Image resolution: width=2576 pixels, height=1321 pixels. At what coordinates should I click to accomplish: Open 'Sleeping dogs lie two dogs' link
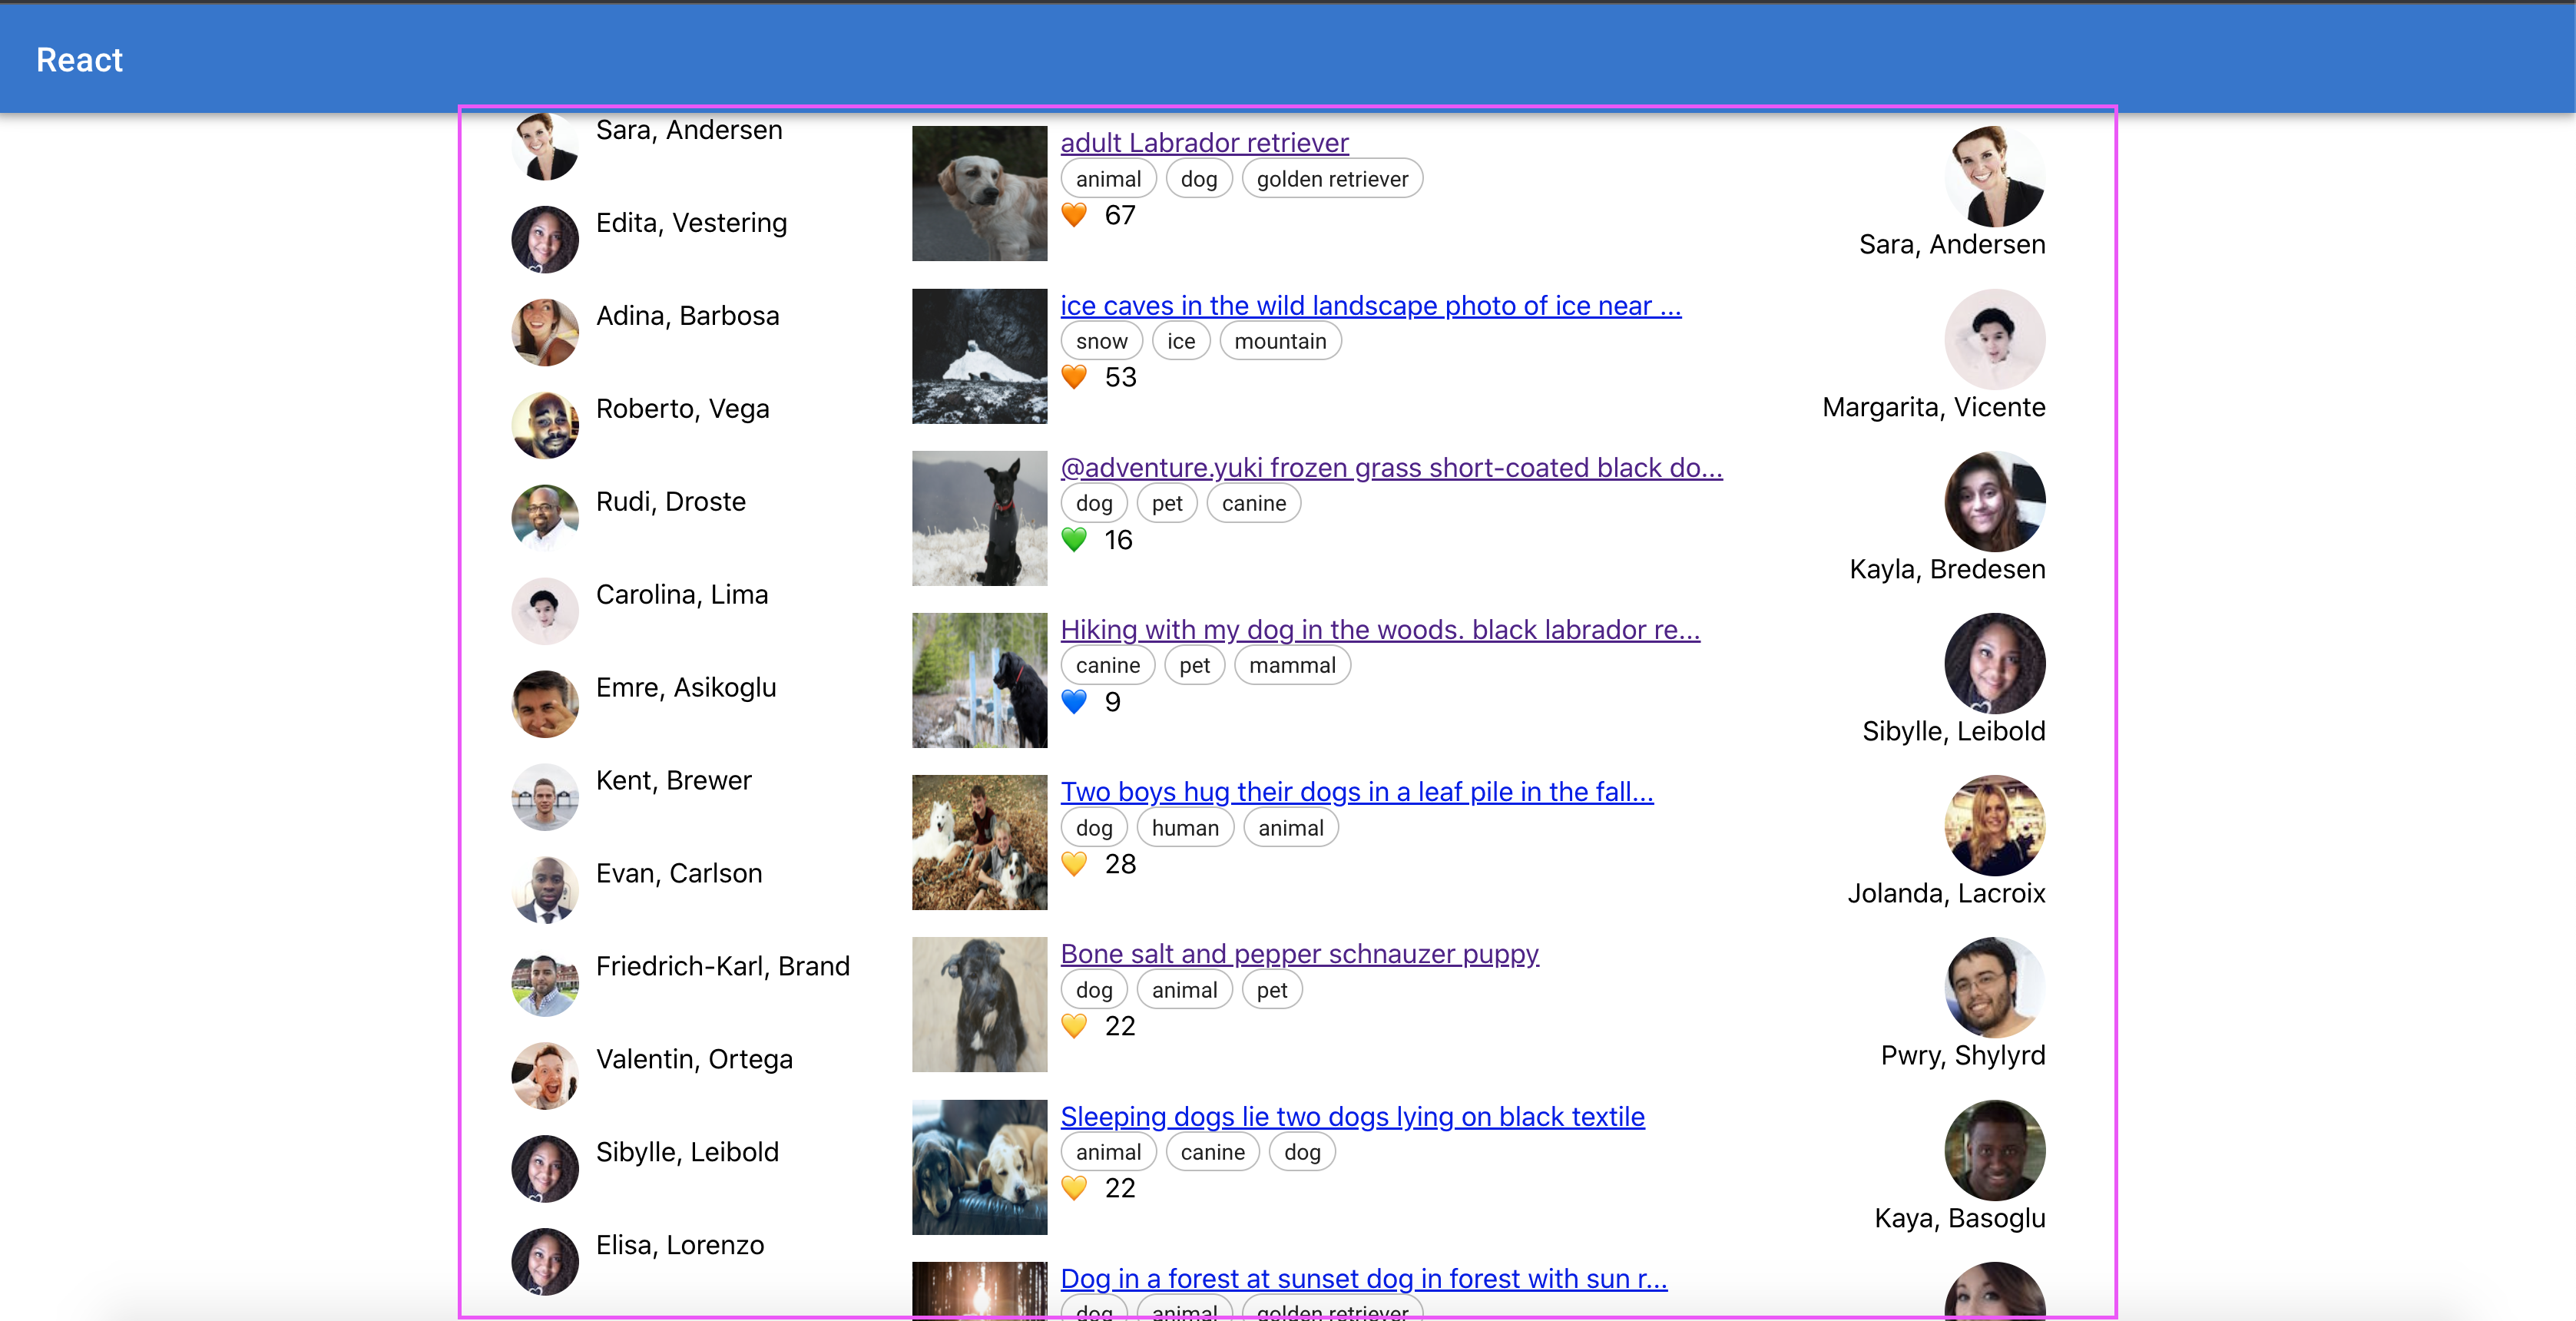click(x=1352, y=1116)
